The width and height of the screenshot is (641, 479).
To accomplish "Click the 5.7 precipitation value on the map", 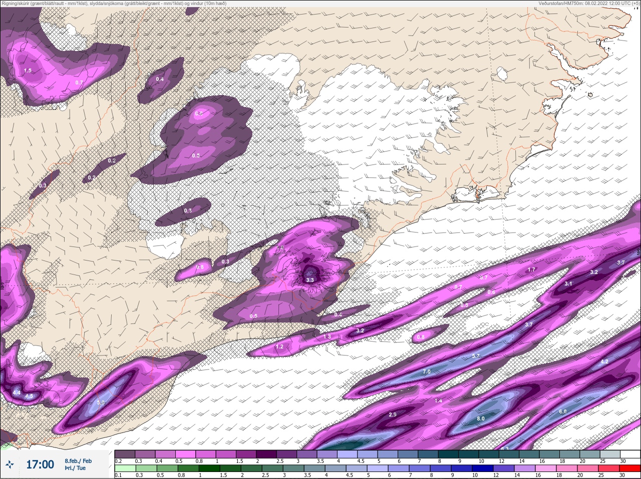I will (476, 356).
